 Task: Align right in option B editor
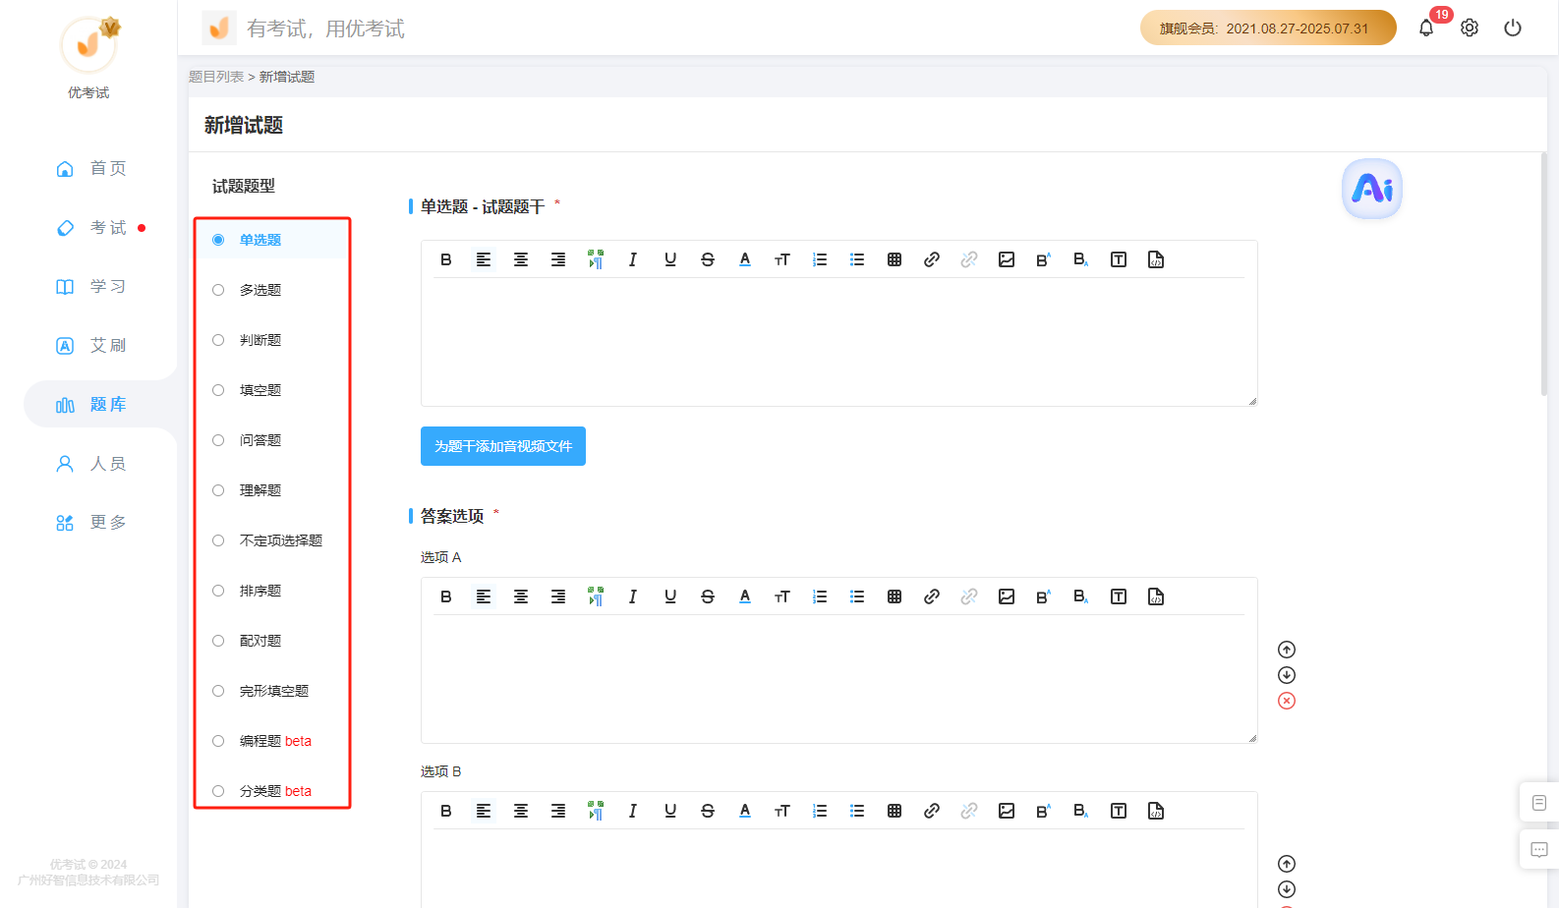(x=558, y=811)
